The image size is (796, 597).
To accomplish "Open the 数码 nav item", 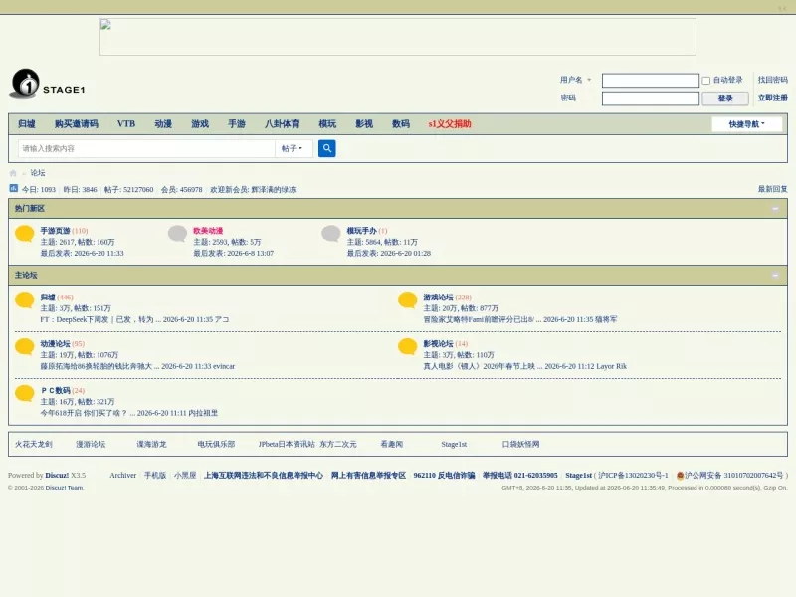I will coord(401,123).
